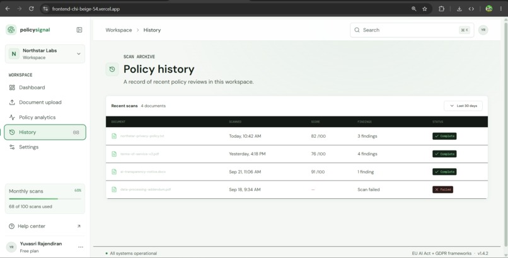Click the '3 findings' cell

(x=367, y=136)
